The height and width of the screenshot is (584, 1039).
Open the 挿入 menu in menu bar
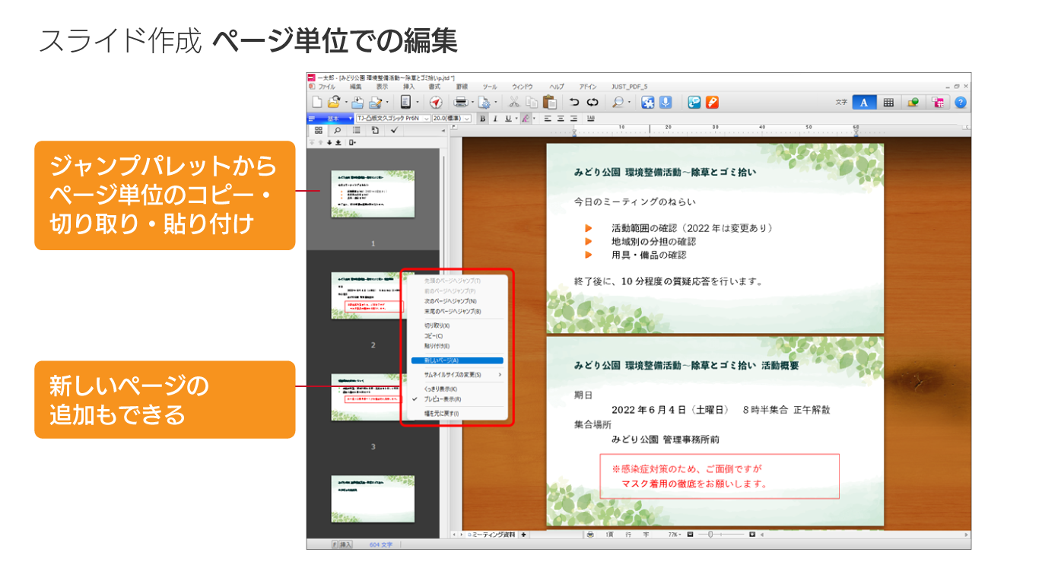click(x=408, y=87)
